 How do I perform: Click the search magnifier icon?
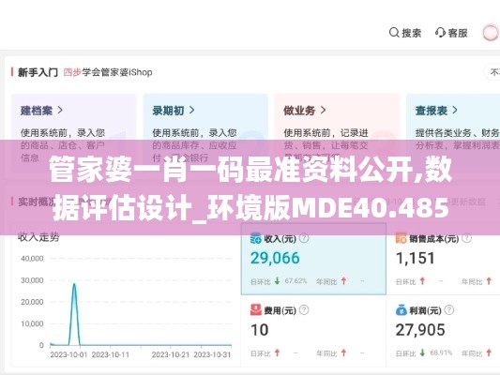(394, 33)
